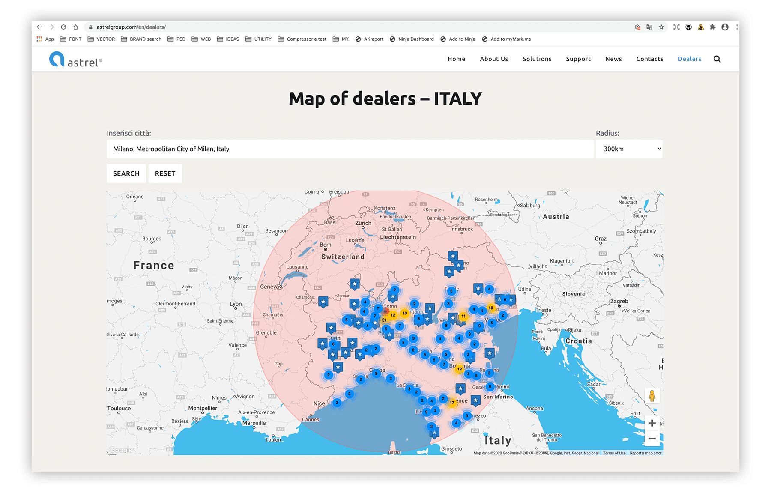
Task: Zoom in on the map
Action: (652, 423)
